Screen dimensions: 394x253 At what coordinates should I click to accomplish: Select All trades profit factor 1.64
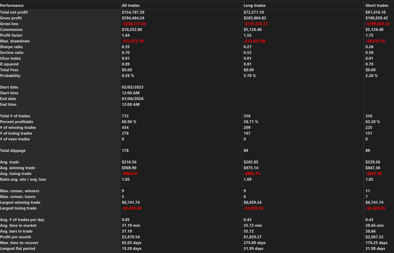pos(125,35)
